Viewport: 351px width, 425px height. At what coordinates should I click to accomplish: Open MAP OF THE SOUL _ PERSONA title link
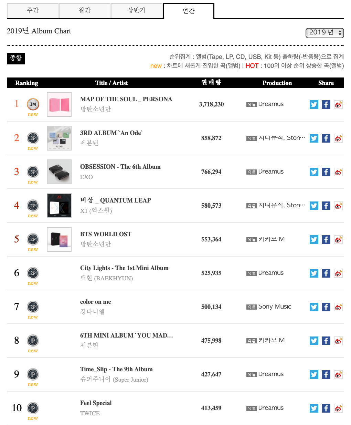click(x=126, y=99)
